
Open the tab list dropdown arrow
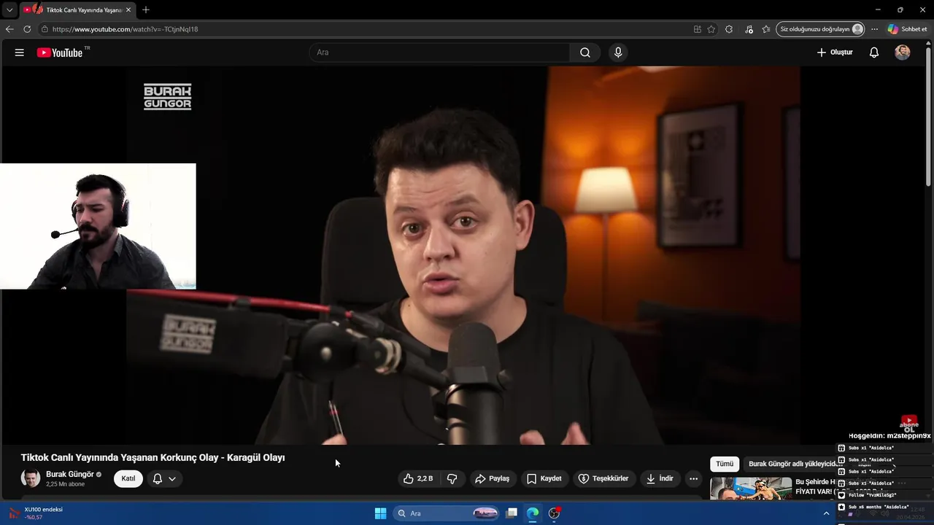(x=9, y=9)
